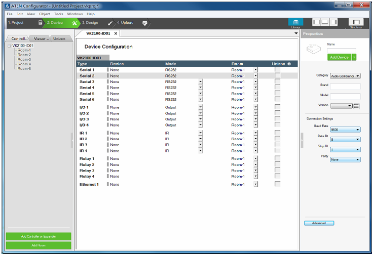This screenshot has height=255, width=373.
Task: Click the Add Room button
Action: pos(39,245)
